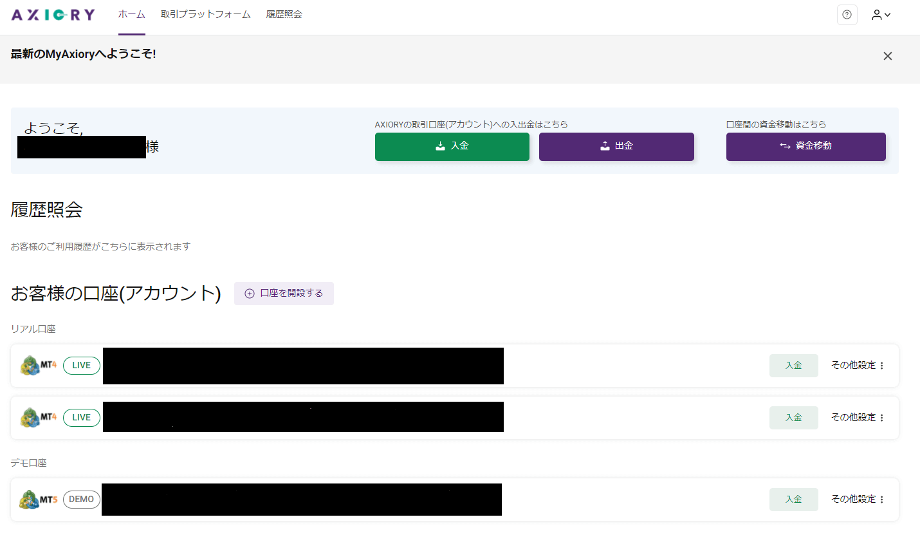Click the 最新のMyAxioryへようこそ! banner text
Viewport: 920px width, 544px height.
point(84,54)
